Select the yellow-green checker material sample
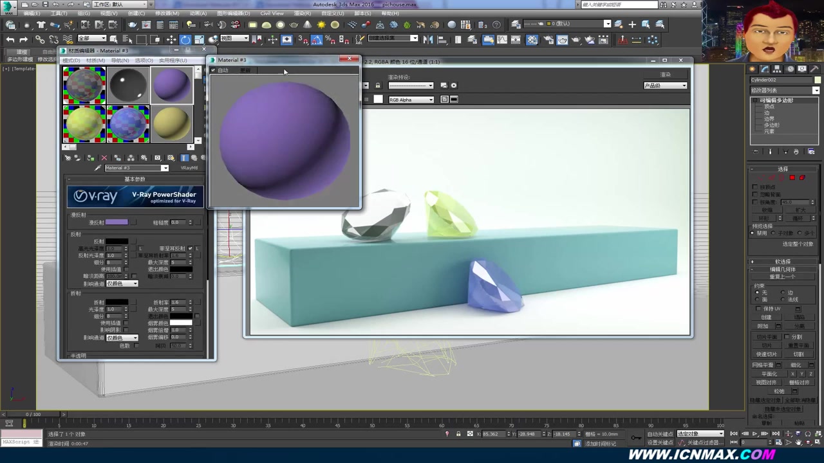This screenshot has height=463, width=824. point(84,123)
